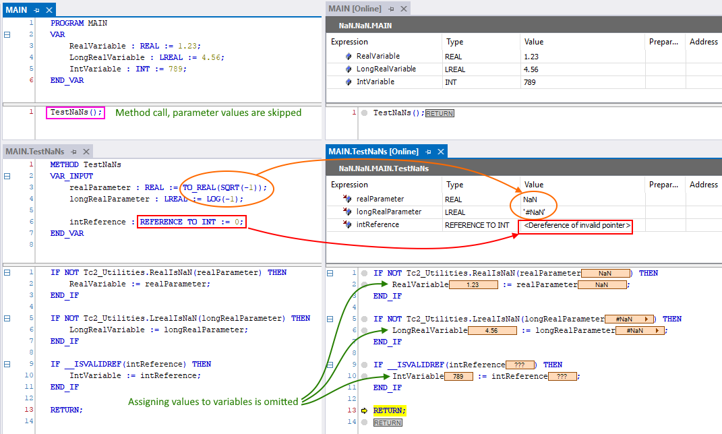Click Expression column header in MAIN online table

click(384, 42)
